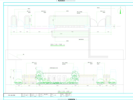133x100 pixels.
Task: Select the plan view title with green underline
Action: coord(58,45)
